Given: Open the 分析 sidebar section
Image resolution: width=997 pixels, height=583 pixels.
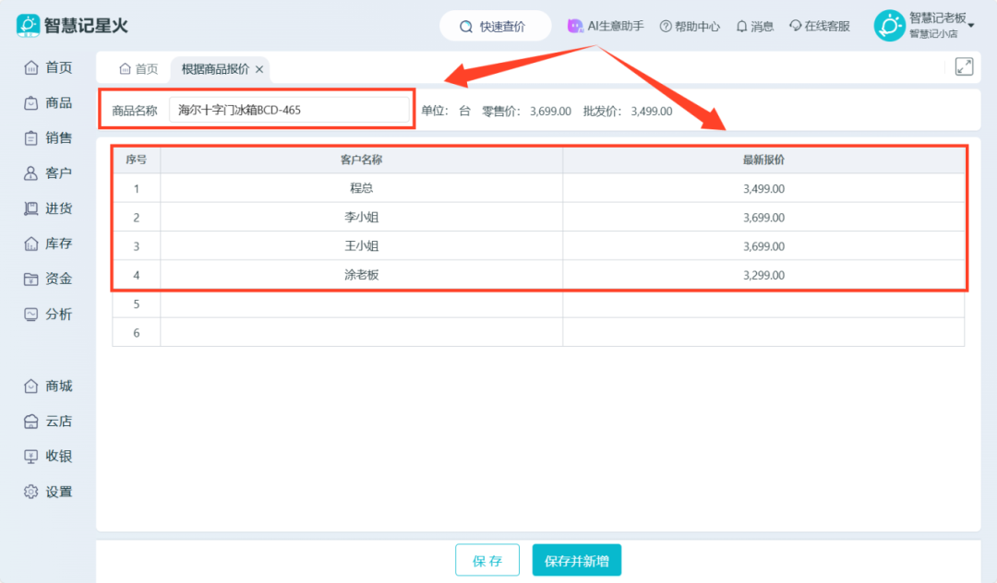Looking at the screenshot, I should tap(48, 315).
